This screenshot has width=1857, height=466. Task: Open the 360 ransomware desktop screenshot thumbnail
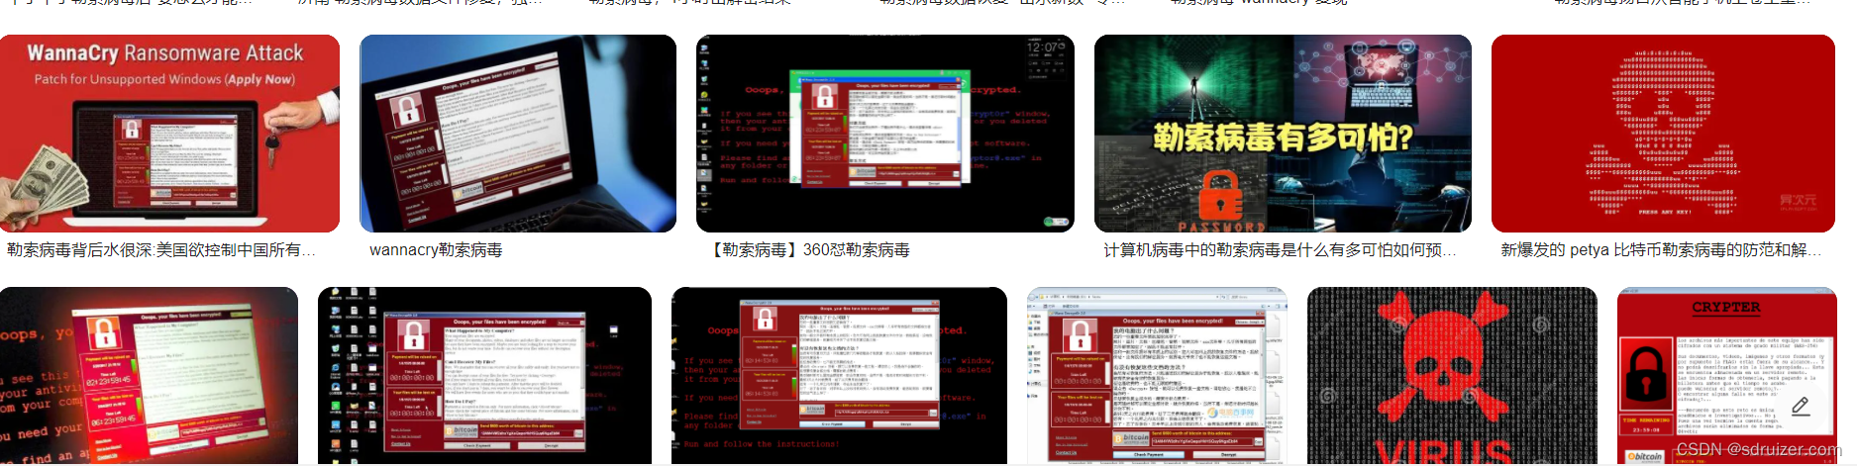(x=884, y=134)
